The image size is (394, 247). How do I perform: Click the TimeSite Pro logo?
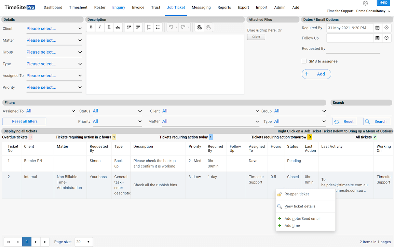click(19, 7)
